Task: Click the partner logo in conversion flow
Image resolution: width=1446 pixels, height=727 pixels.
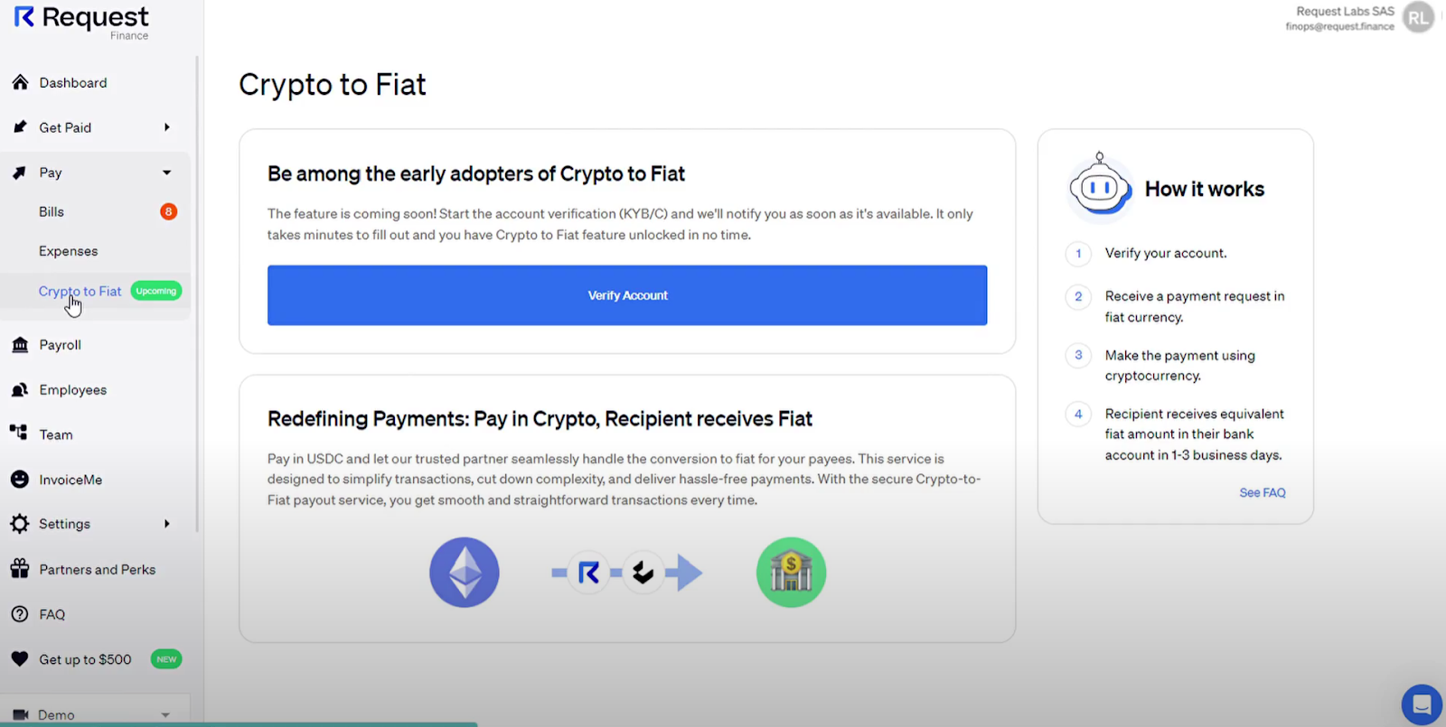Action: point(643,573)
